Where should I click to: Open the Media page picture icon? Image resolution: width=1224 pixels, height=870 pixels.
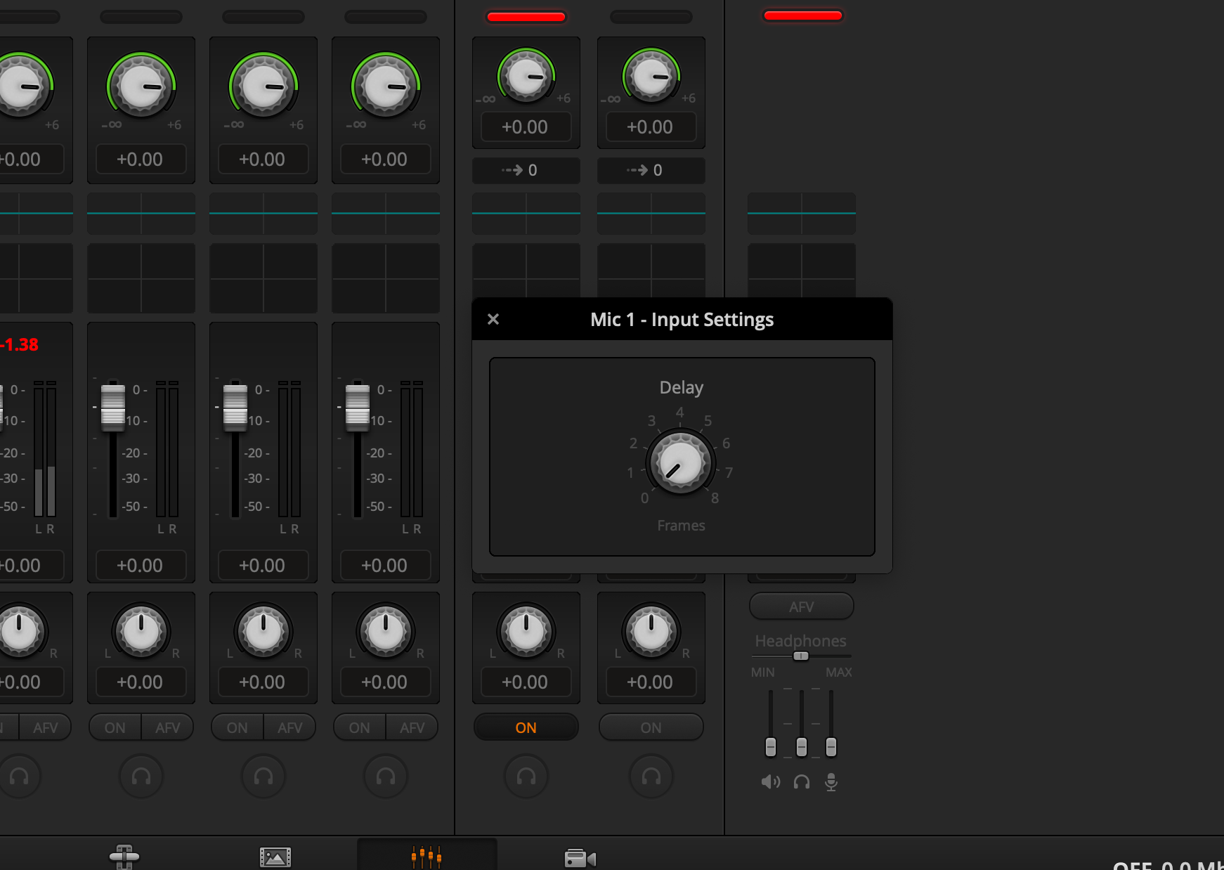(x=275, y=857)
